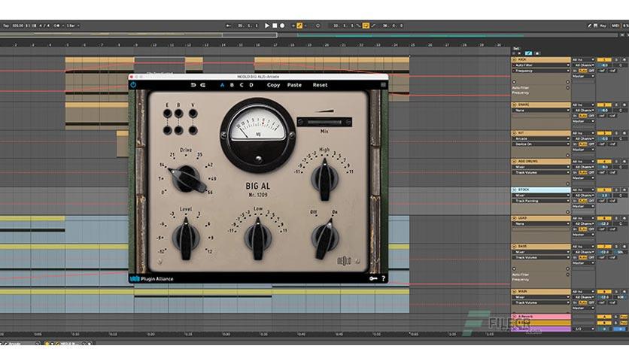This screenshot has width=629, height=364.
Task: Toggle KICK track activator button
Action: click(x=604, y=59)
